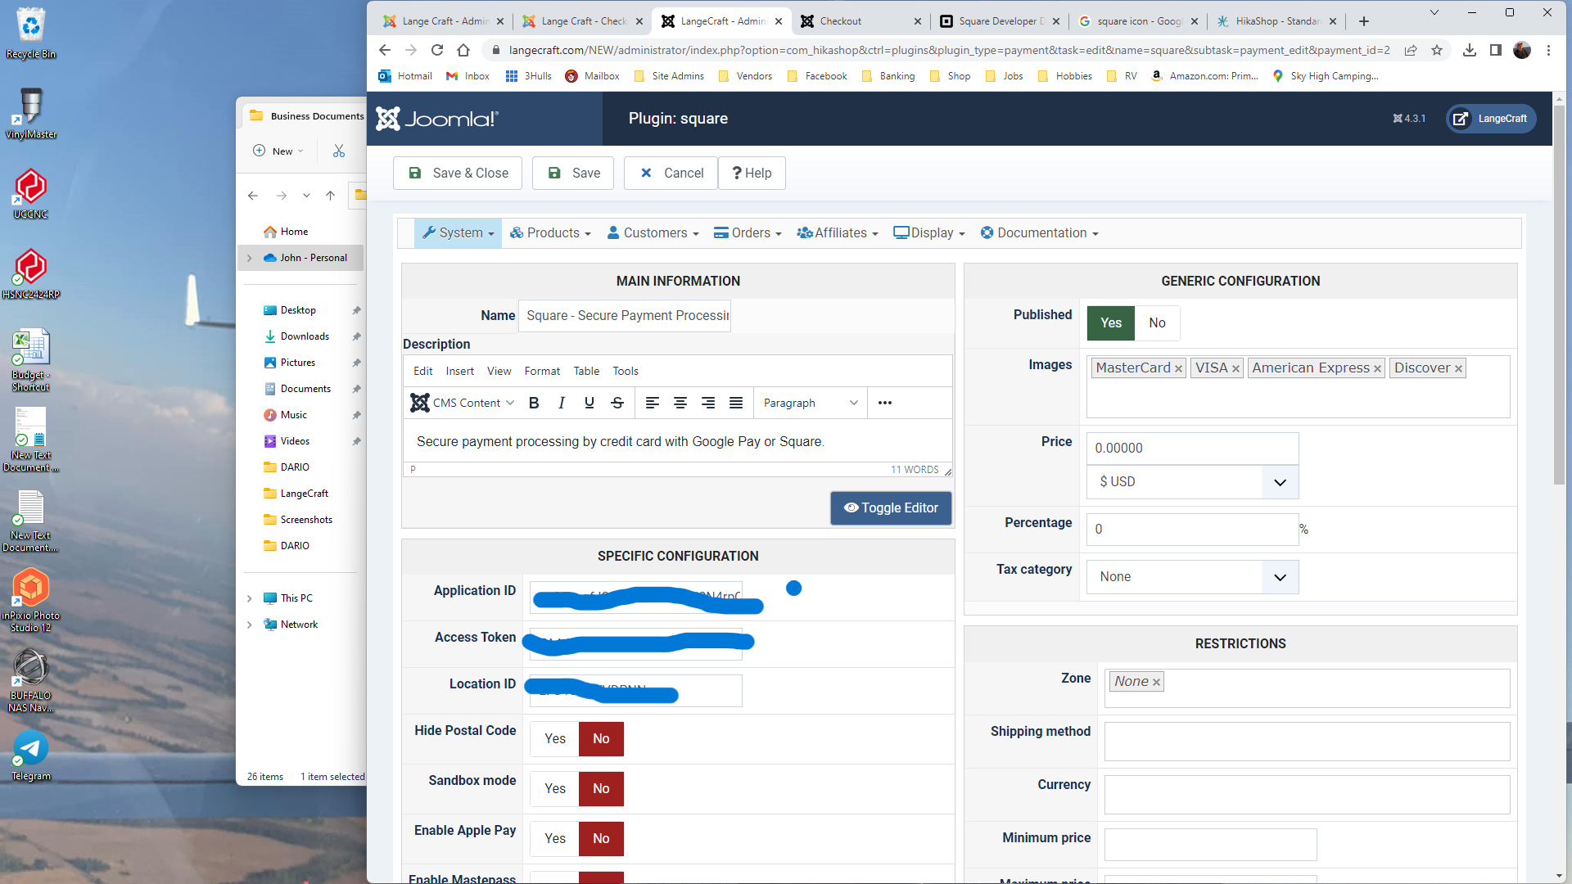Viewport: 1572px width, 884px height.
Task: Click the Save & Close button
Action: click(x=458, y=174)
